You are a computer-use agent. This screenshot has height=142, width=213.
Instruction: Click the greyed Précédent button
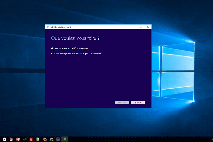pos(122,103)
